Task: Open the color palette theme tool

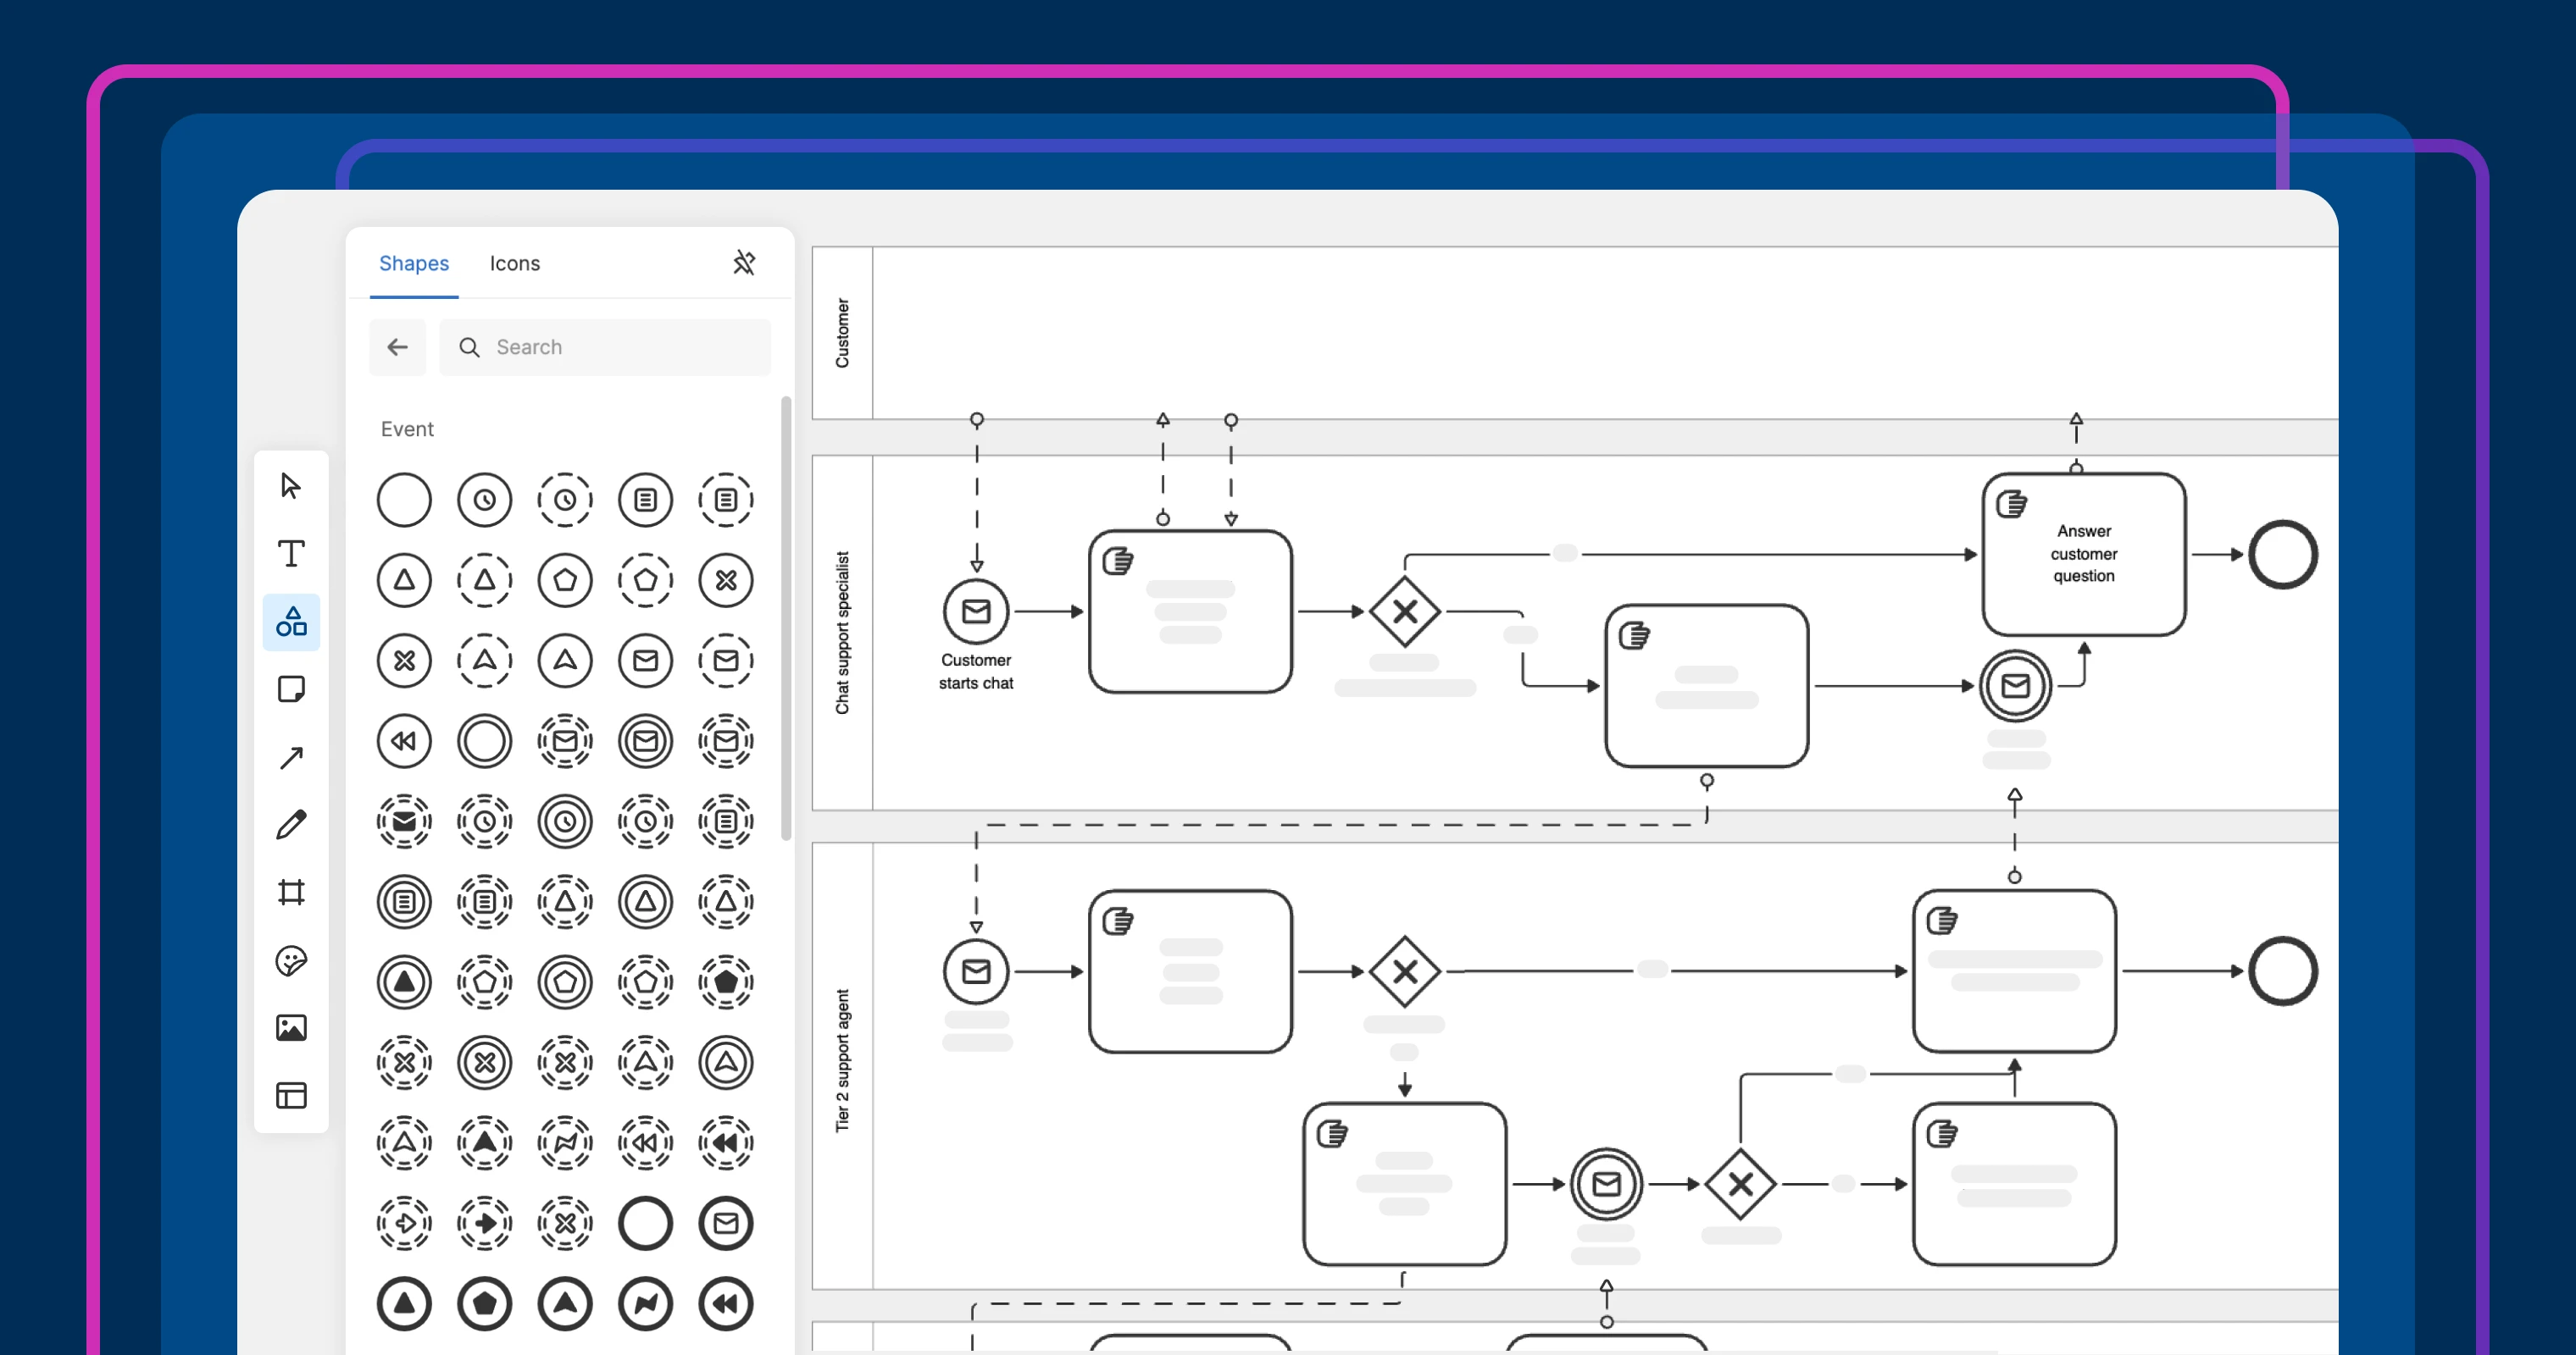Action: coord(291,960)
